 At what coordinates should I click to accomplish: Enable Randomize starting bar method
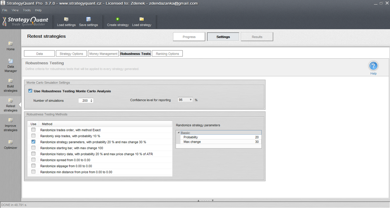click(x=33, y=148)
